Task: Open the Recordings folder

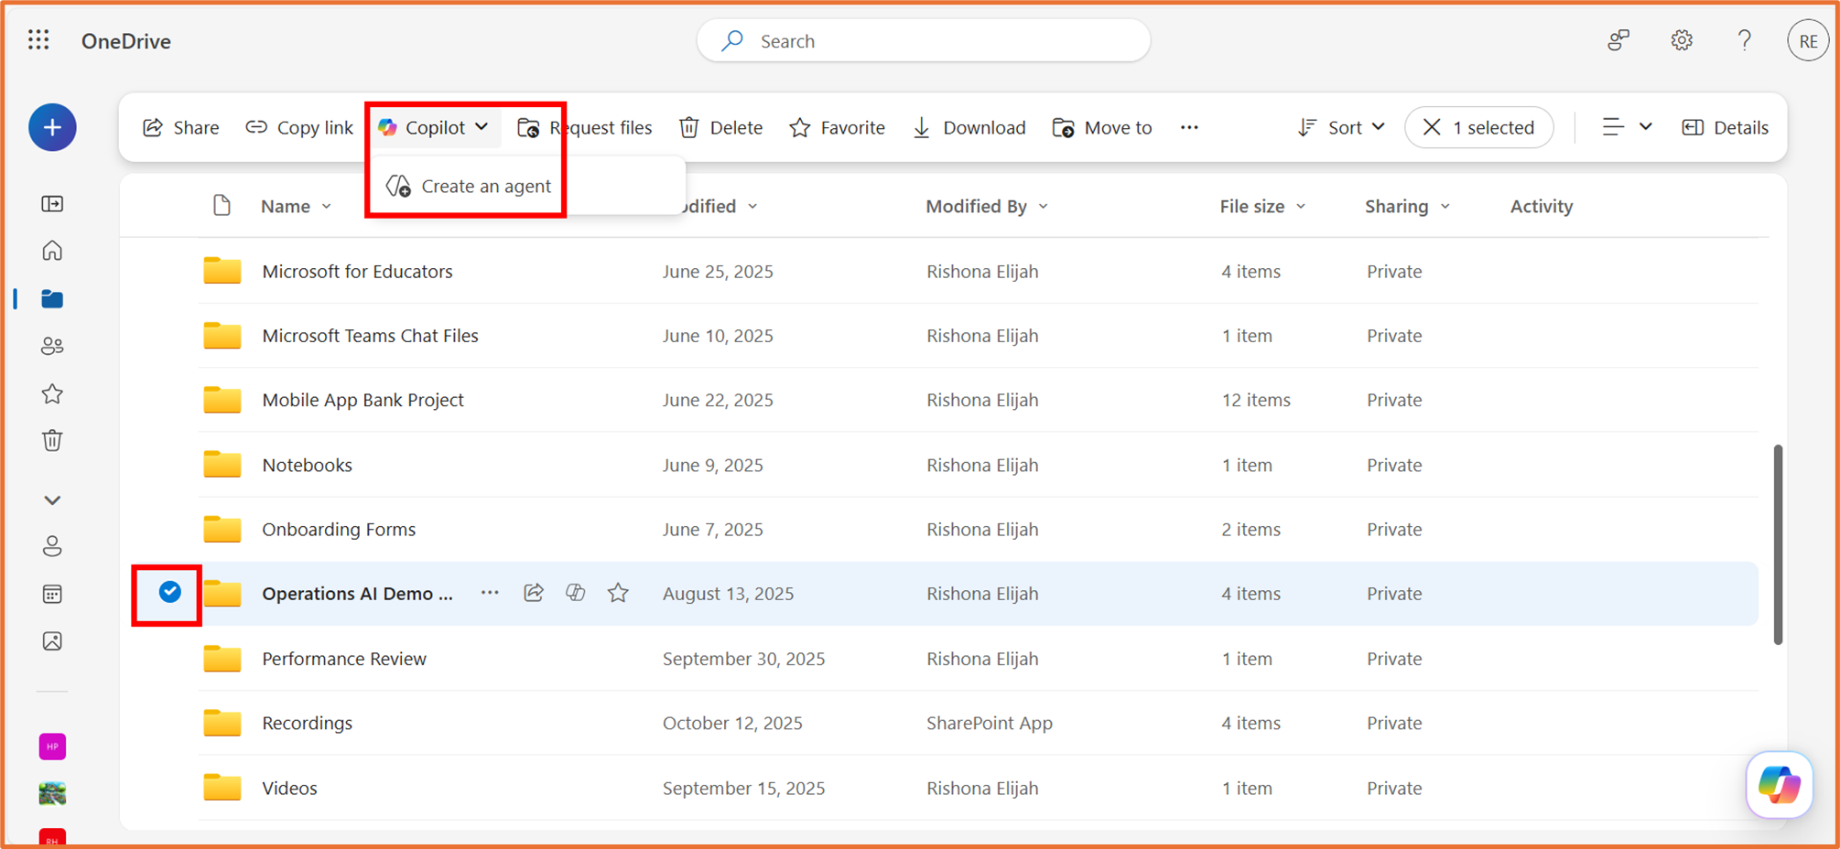Action: (x=307, y=723)
